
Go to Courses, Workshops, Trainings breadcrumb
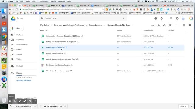(69, 25)
